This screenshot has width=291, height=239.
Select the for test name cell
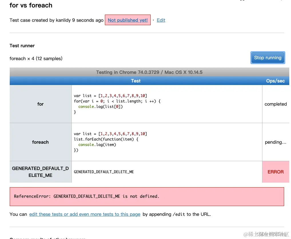(41, 104)
